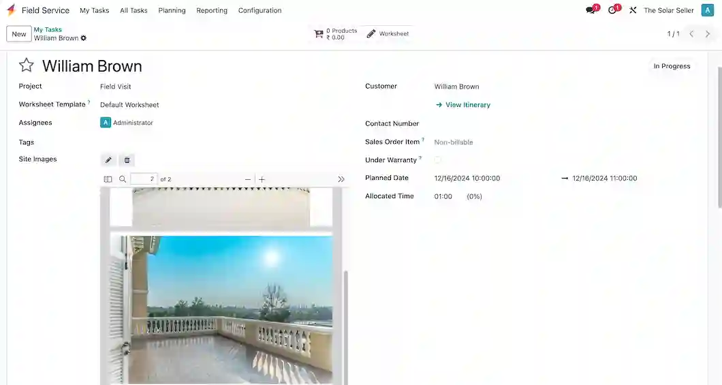Image resolution: width=722 pixels, height=385 pixels.
Task: Open the In Progress status dropdown
Action: click(672, 66)
